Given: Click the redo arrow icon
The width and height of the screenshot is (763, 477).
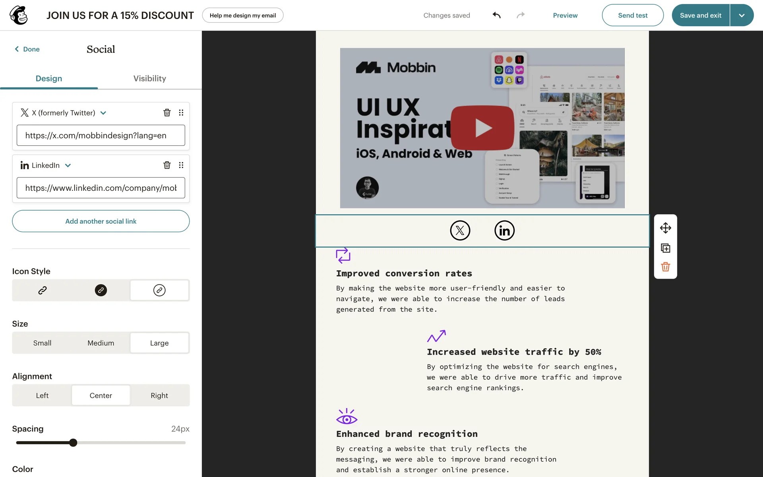Looking at the screenshot, I should tap(521, 15).
